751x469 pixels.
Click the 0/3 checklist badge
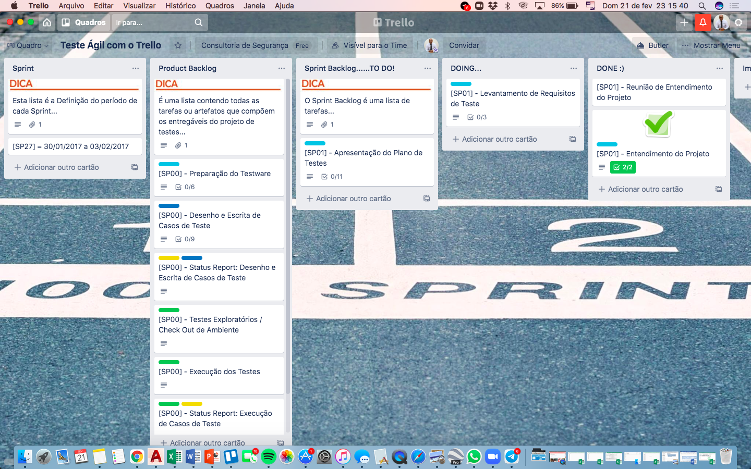click(477, 117)
